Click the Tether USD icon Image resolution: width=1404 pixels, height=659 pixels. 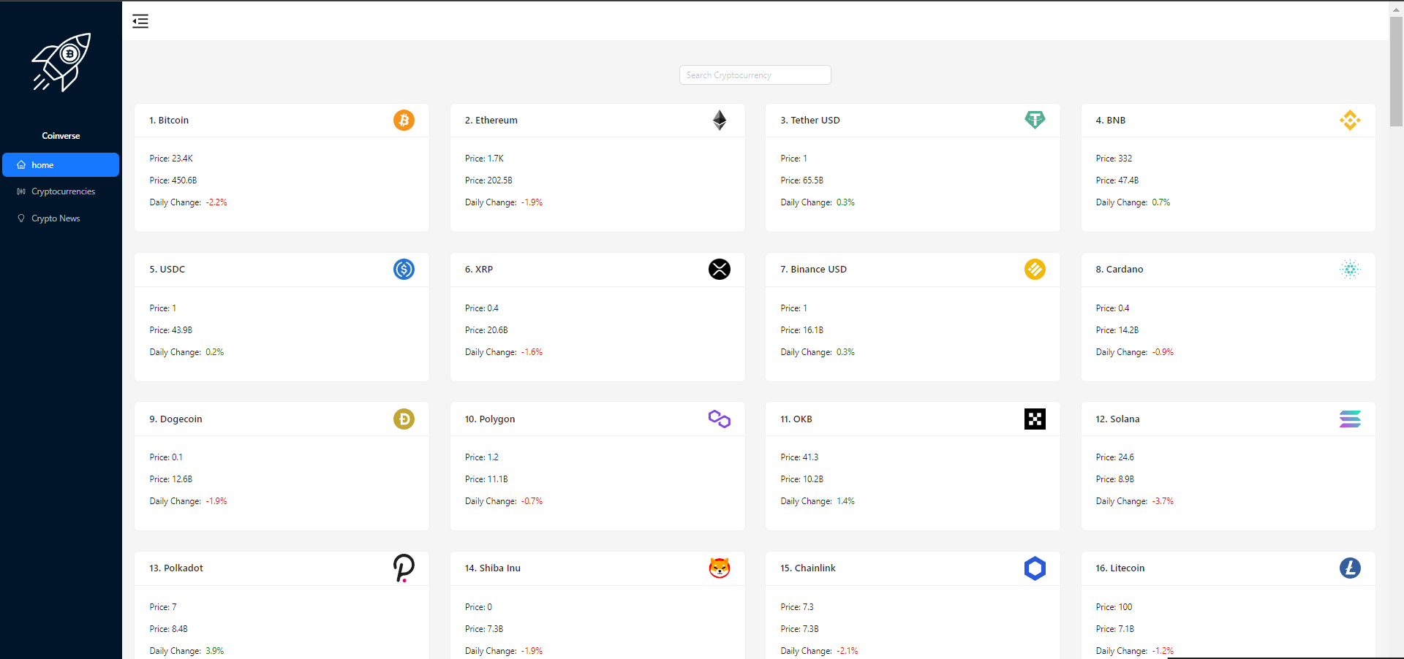1035,120
